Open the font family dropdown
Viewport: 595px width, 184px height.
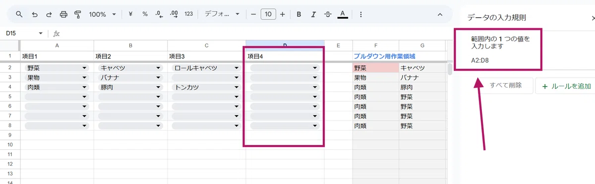(222, 14)
